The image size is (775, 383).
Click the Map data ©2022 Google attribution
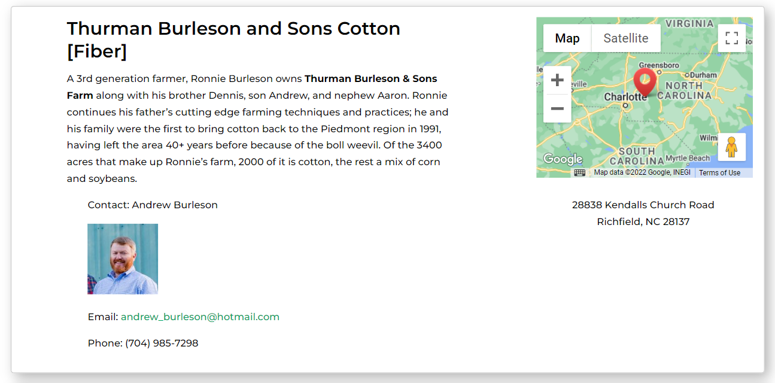coord(642,172)
